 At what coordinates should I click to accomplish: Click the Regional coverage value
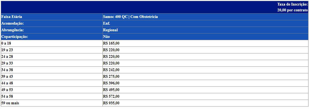[110, 30]
